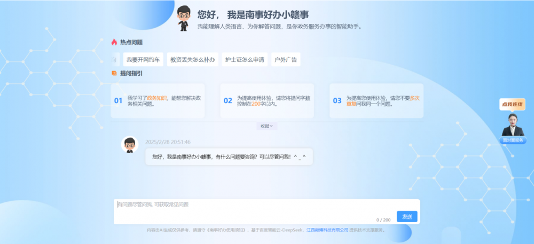Click the 小赣事 mascot avatar in header
Image resolution: width=534 pixels, height=244 pixels.
(184, 18)
